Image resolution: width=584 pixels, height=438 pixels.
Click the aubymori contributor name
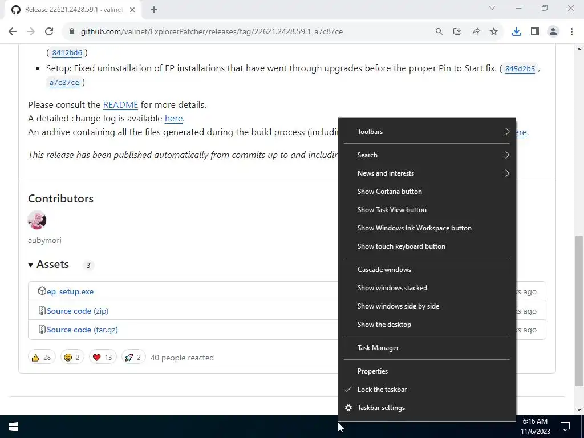point(44,241)
